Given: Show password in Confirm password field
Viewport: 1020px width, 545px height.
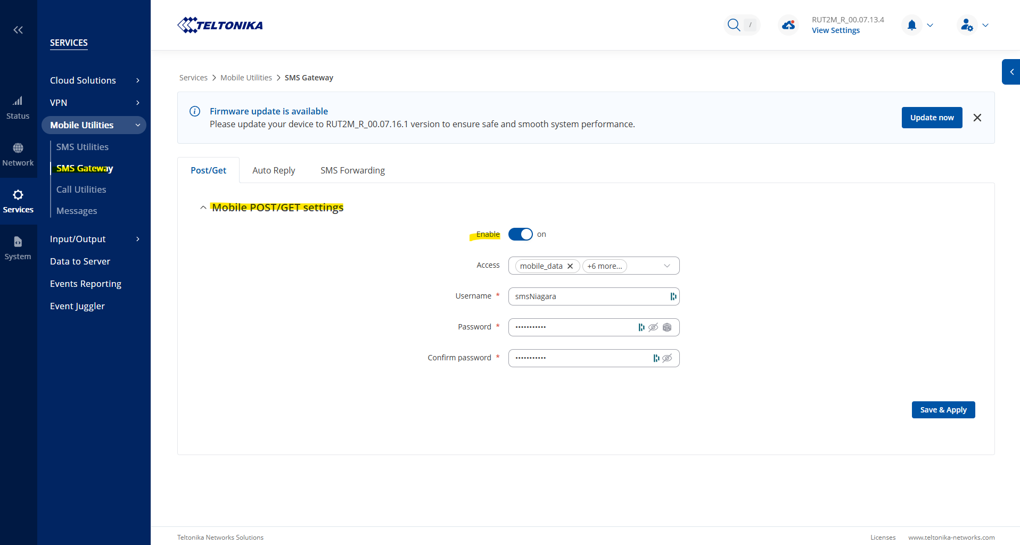Looking at the screenshot, I should pos(667,358).
